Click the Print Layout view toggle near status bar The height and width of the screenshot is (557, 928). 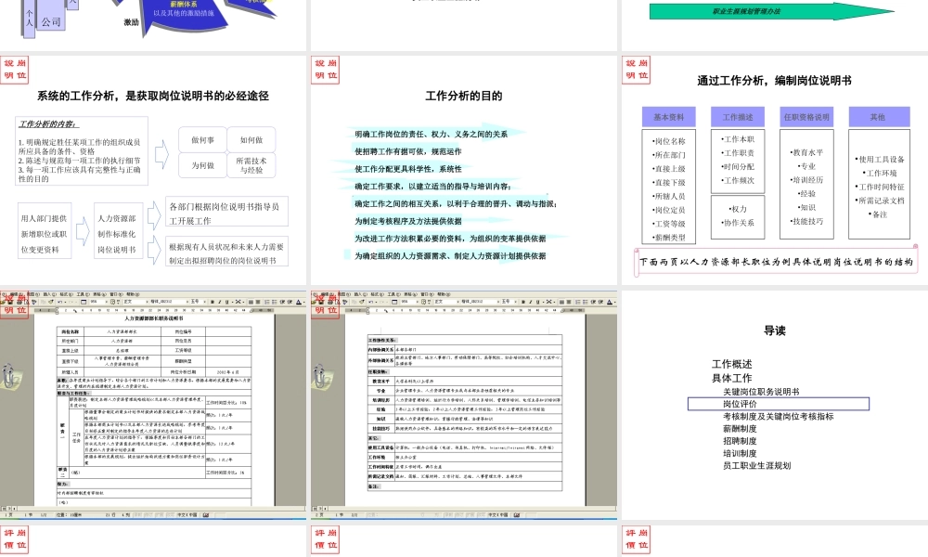tap(11, 506)
